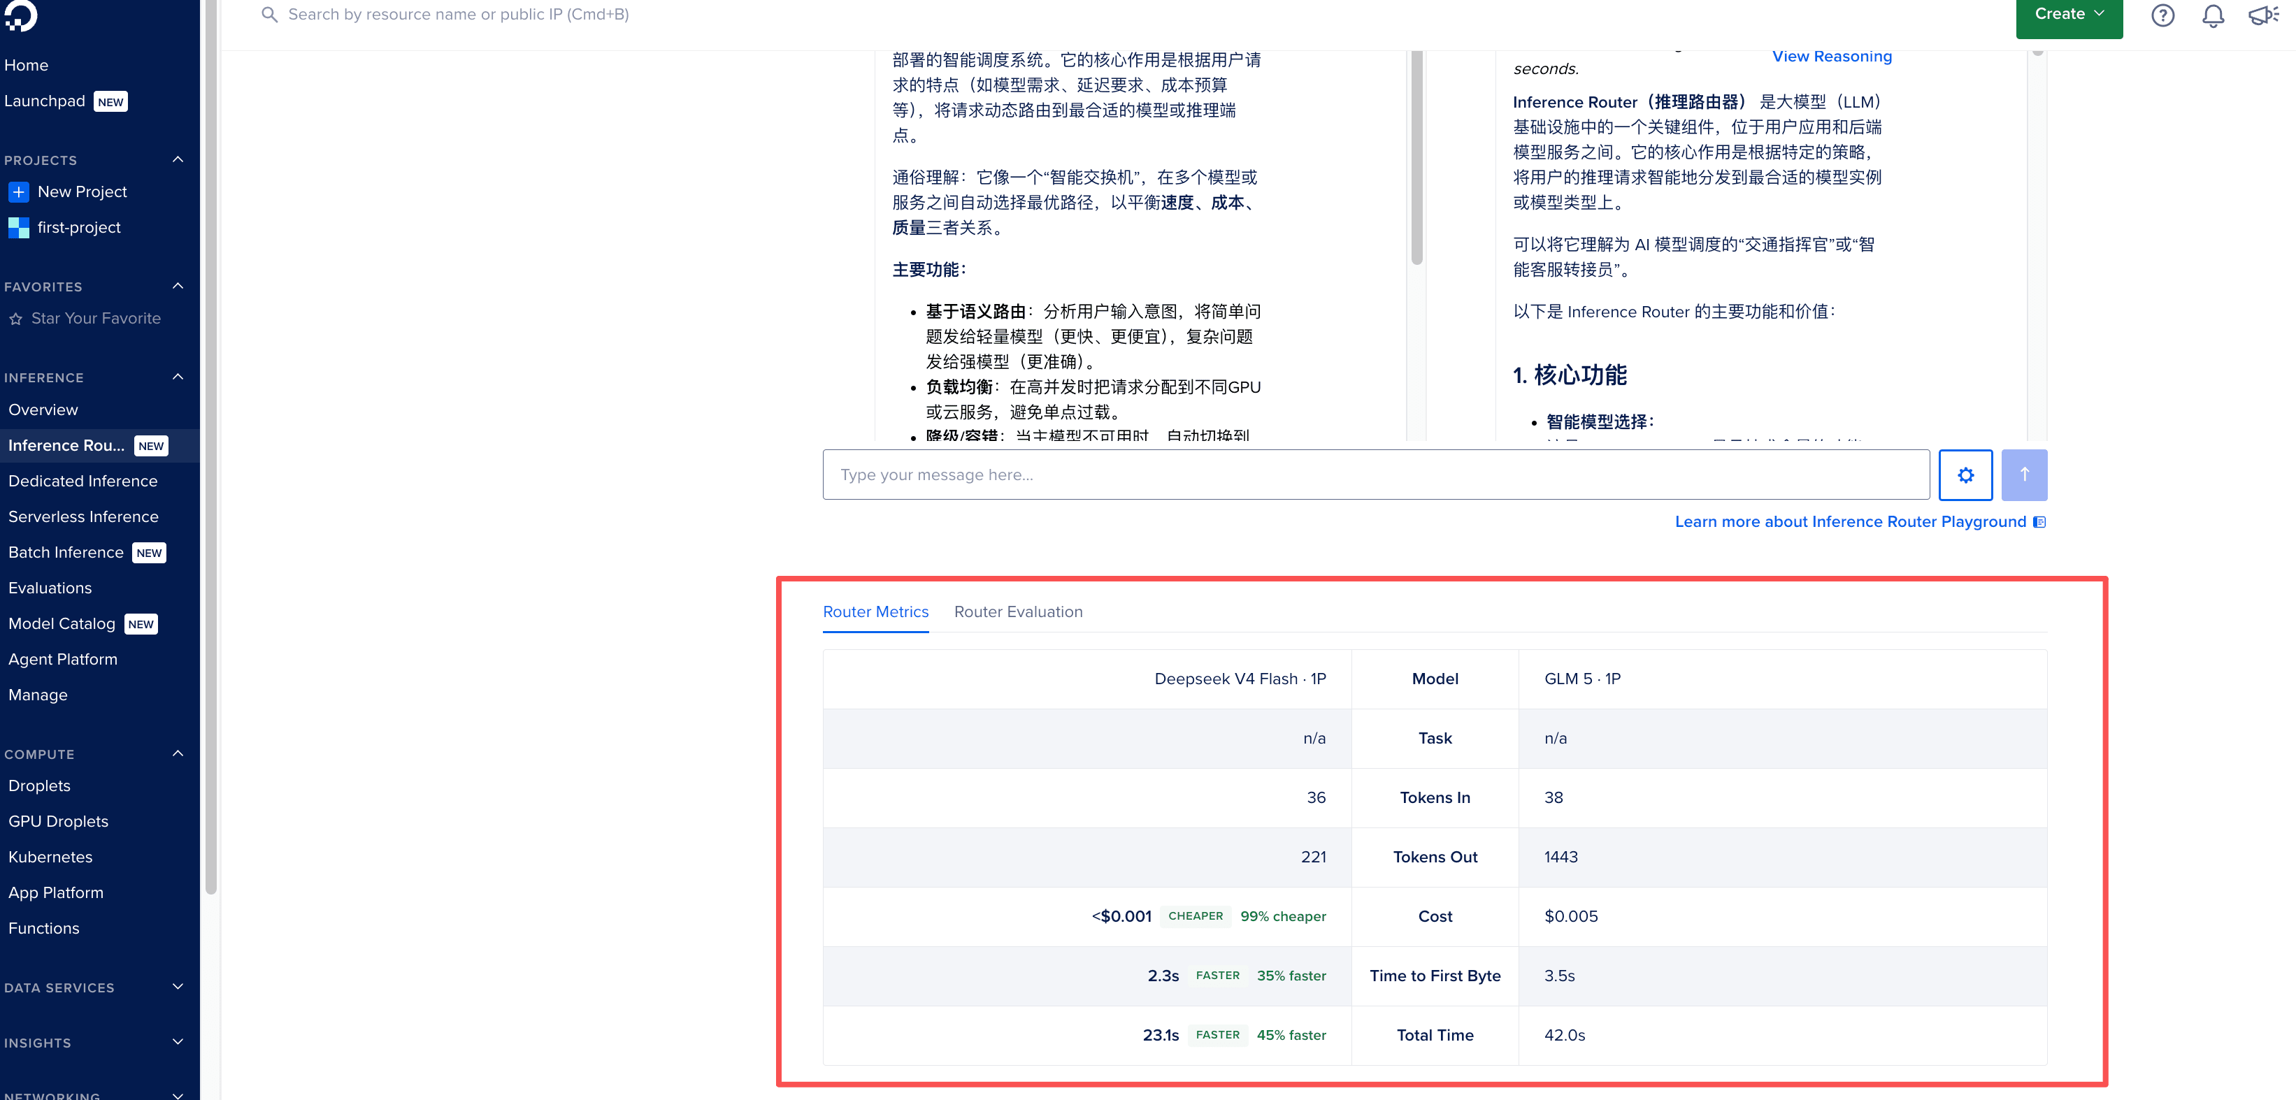Open Manage under Inference

tap(38, 695)
